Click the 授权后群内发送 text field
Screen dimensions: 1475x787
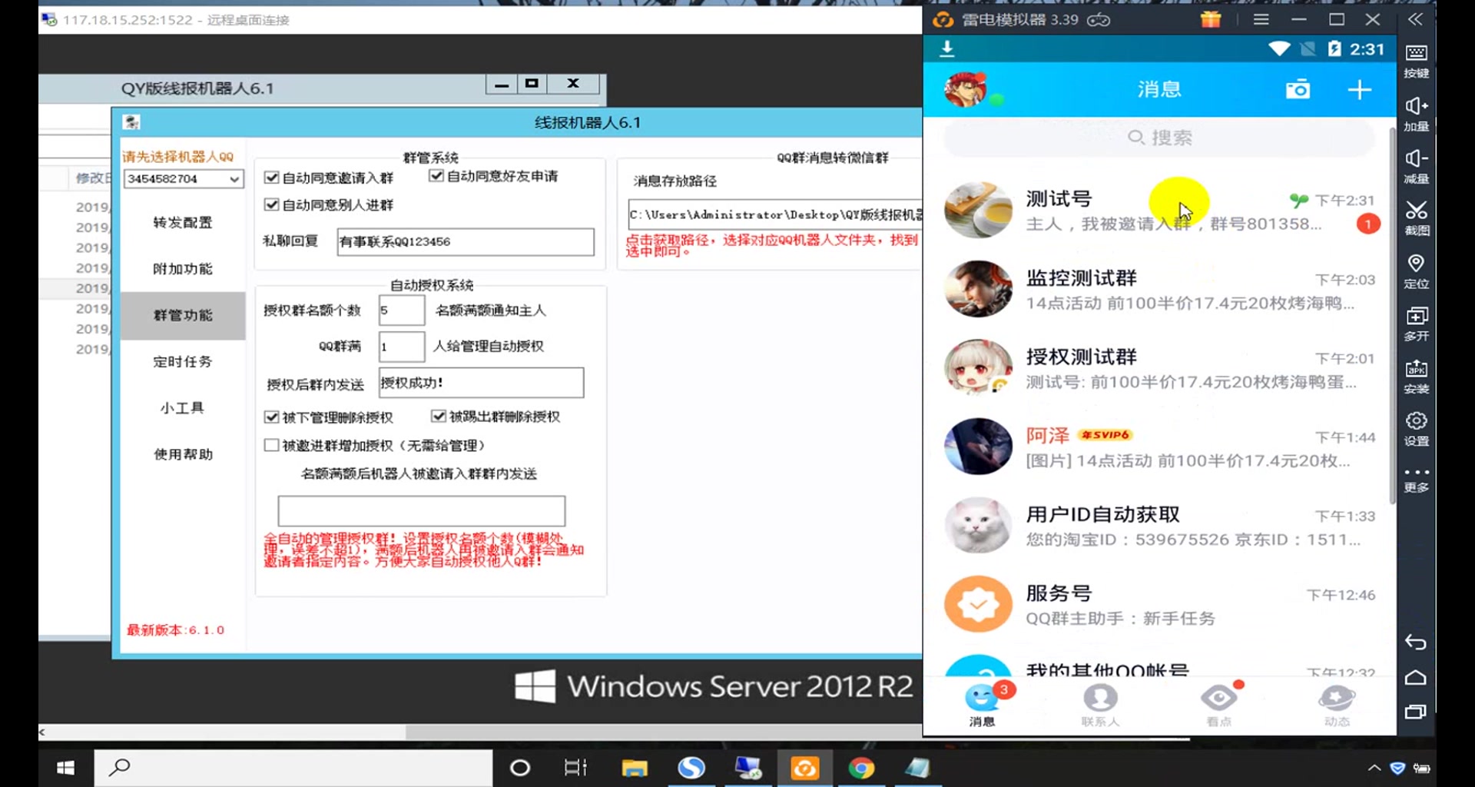coord(481,383)
